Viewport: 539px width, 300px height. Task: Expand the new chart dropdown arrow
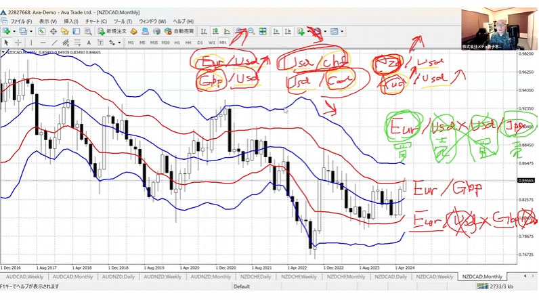pyautogui.click(x=15, y=31)
